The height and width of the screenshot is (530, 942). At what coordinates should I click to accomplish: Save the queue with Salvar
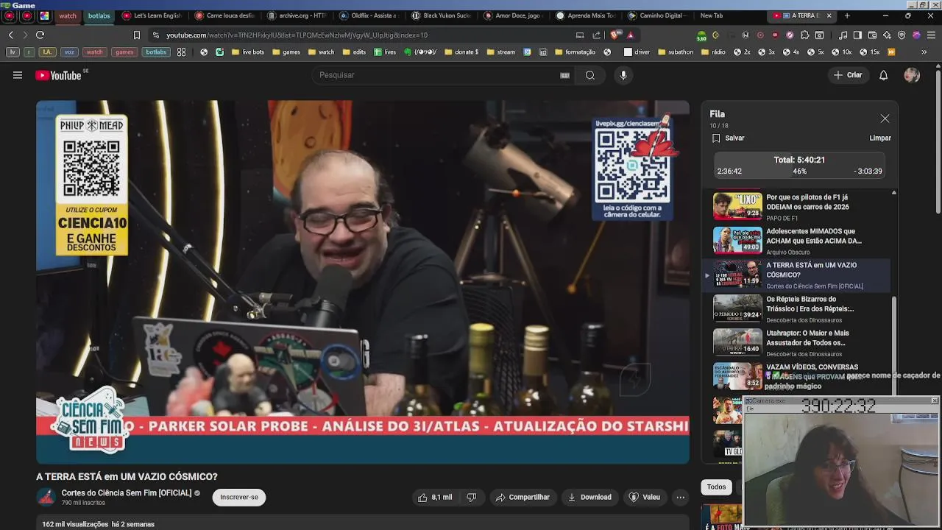(x=728, y=138)
